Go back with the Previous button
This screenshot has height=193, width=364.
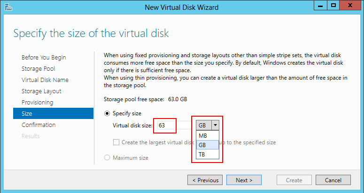pos(205,180)
